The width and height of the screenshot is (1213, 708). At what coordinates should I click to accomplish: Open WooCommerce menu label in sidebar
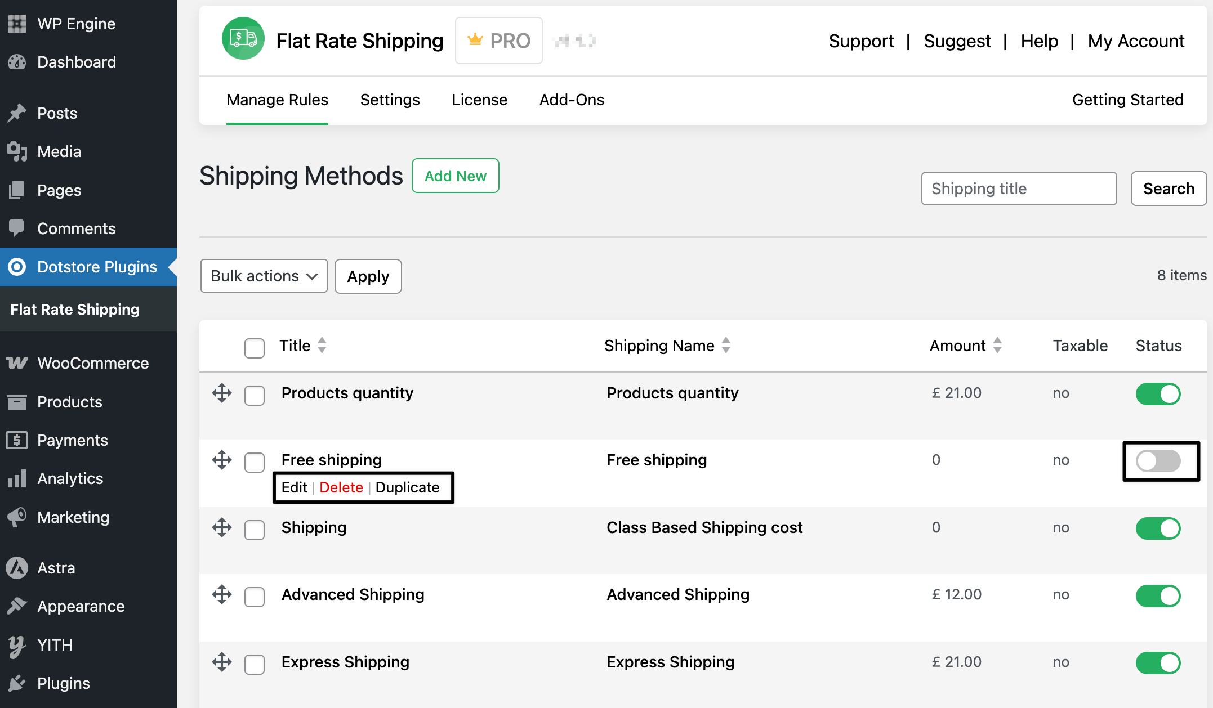[93, 363]
